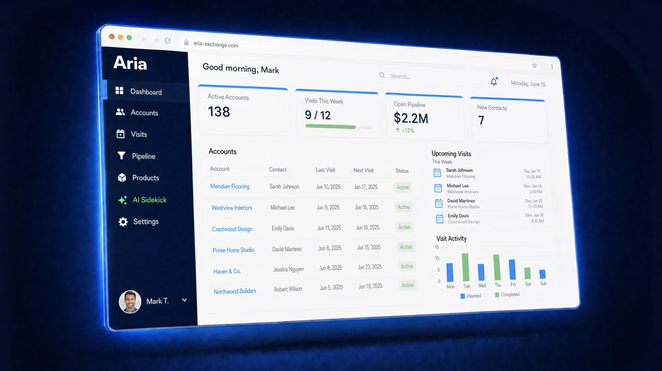Go to Accounts in sidebar
Viewport: 662px width, 371px height.
pyautogui.click(x=144, y=112)
